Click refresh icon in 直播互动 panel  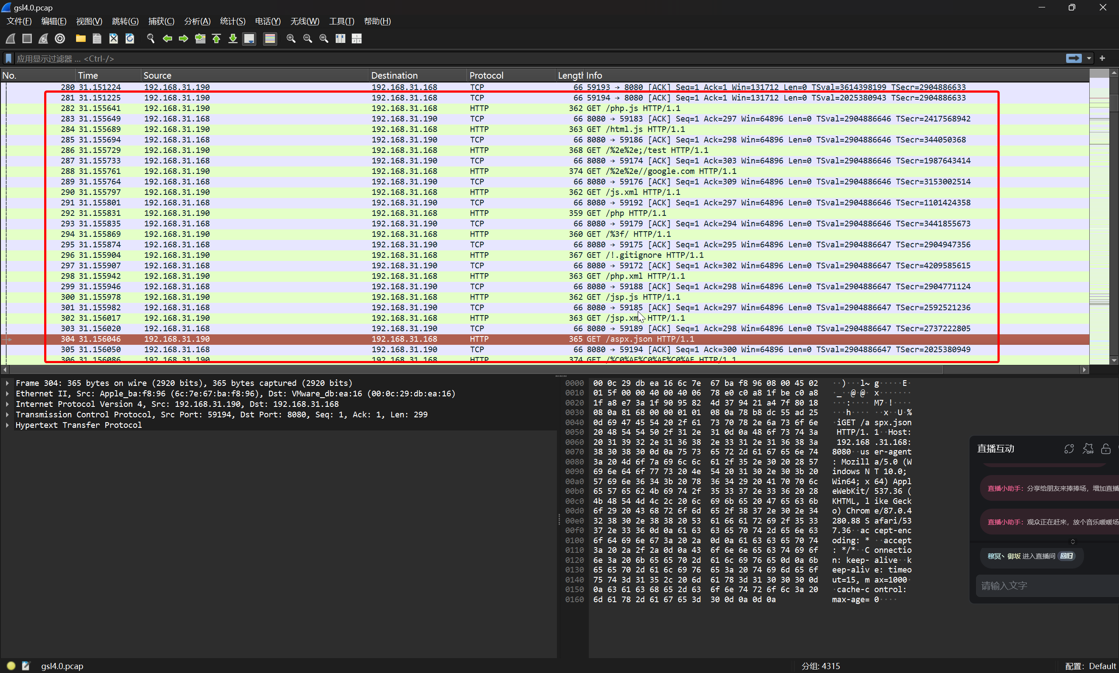coord(1069,449)
